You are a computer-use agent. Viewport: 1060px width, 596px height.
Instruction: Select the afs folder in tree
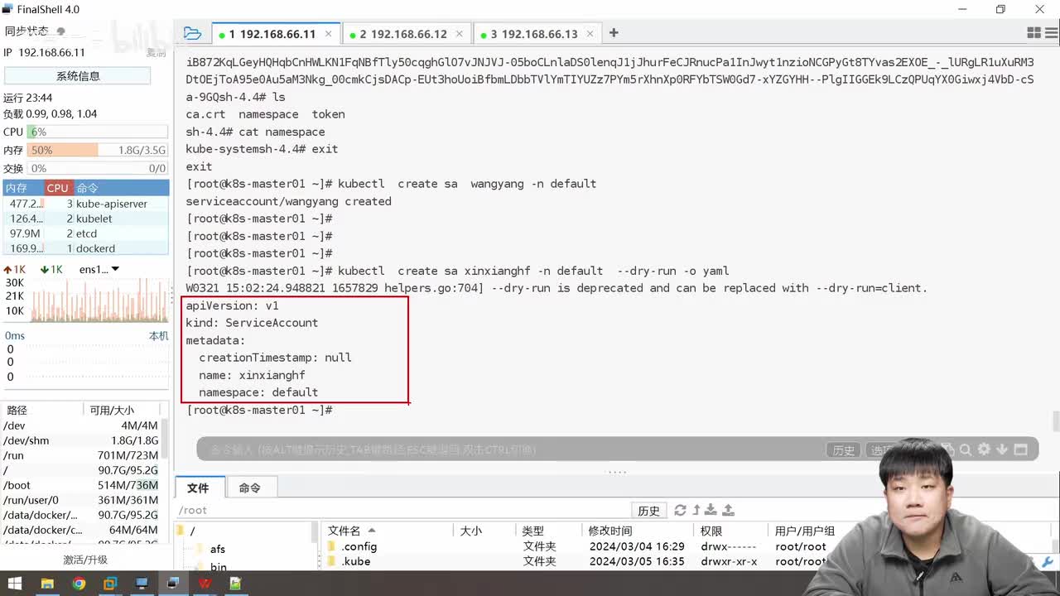(210, 549)
